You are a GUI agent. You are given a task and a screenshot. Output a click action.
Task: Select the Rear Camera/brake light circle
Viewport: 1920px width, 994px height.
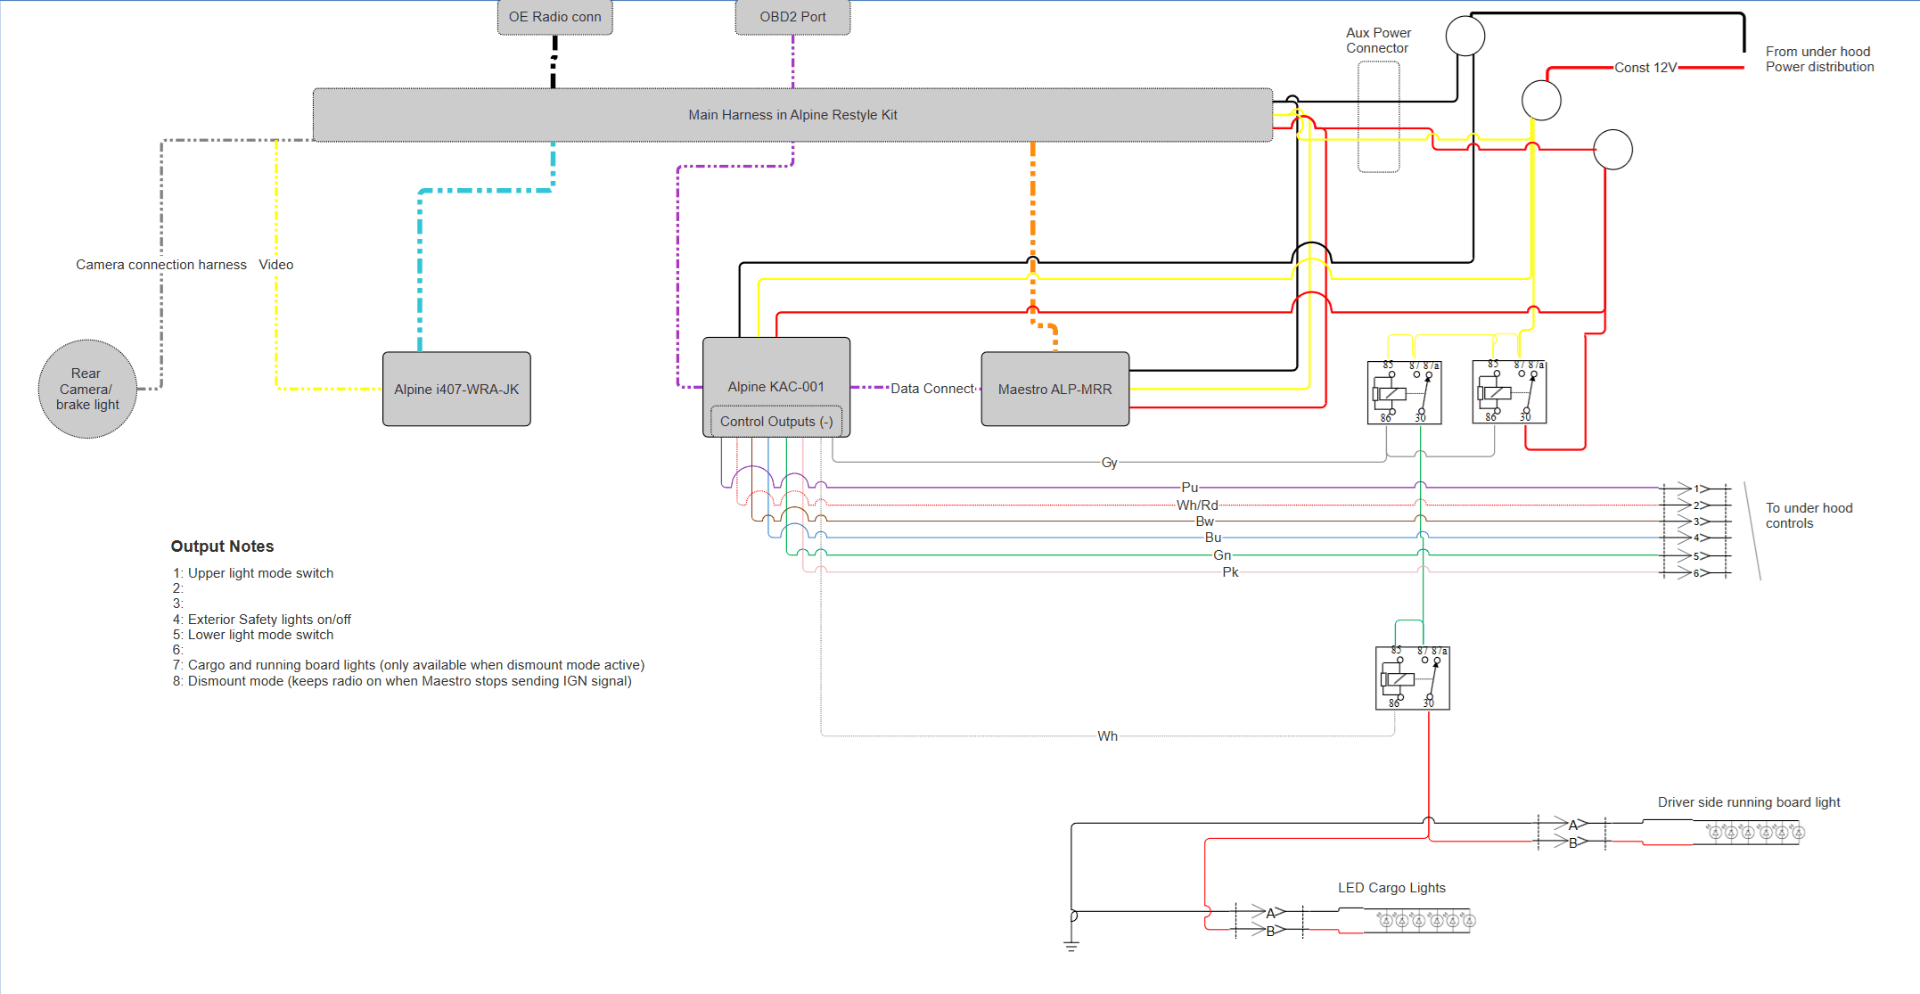click(x=87, y=389)
